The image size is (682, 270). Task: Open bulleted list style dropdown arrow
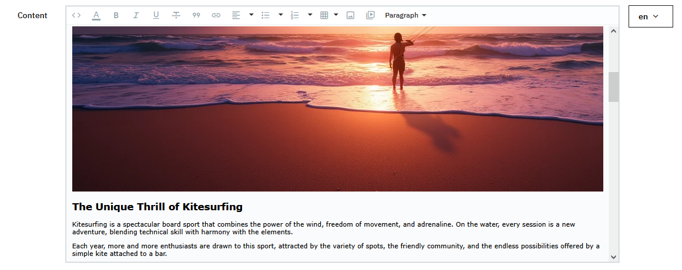point(281,15)
